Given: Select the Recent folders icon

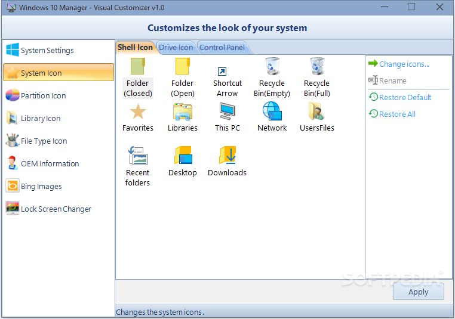Looking at the screenshot, I should pos(137,166).
